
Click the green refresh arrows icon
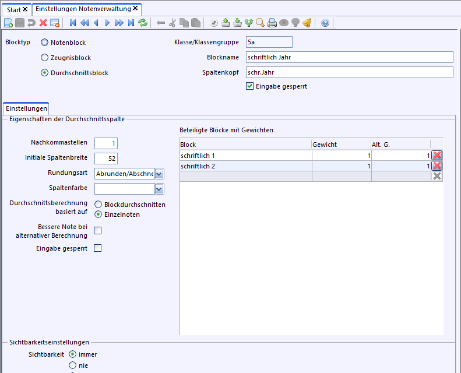(143, 23)
